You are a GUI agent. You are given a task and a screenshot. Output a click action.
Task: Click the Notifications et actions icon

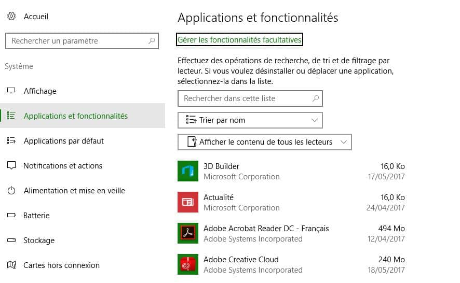click(x=11, y=166)
